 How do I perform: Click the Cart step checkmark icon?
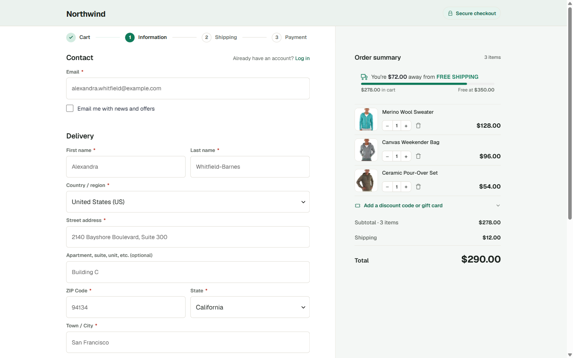coord(71,37)
